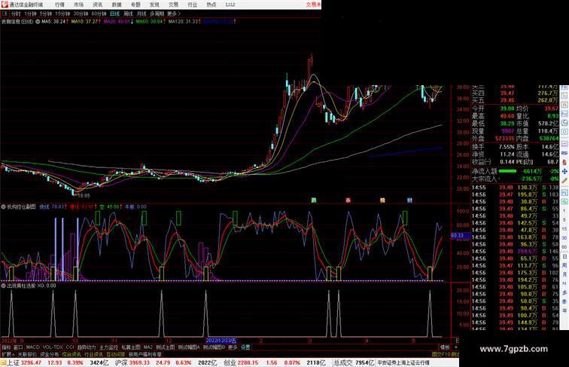Click the red marker icon on price chart
Image resolution: width=569 pixels, height=367 pixels.
348,200
